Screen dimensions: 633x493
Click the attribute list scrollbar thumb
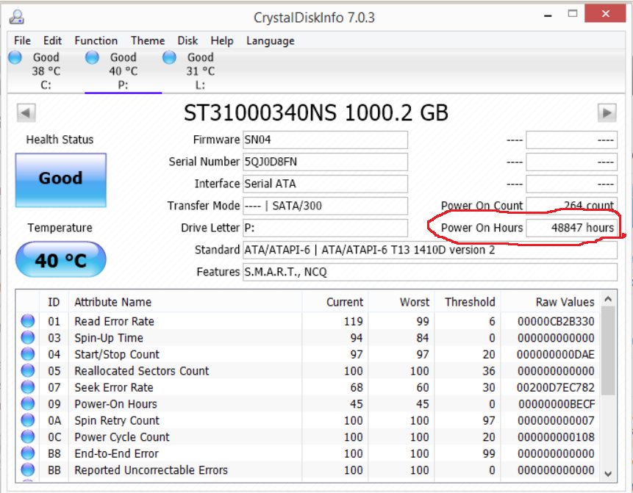tap(609, 351)
